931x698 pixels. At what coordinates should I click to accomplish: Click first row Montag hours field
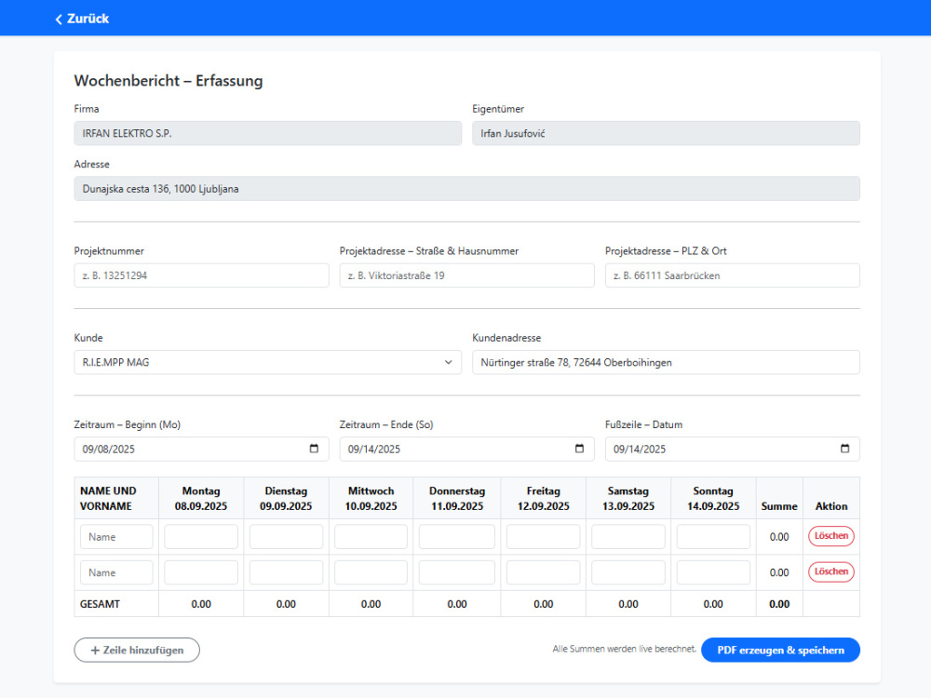pyautogui.click(x=201, y=537)
